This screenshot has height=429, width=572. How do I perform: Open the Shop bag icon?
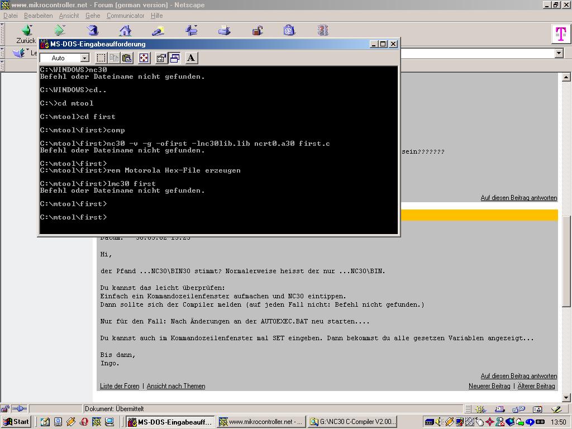pos(289,30)
